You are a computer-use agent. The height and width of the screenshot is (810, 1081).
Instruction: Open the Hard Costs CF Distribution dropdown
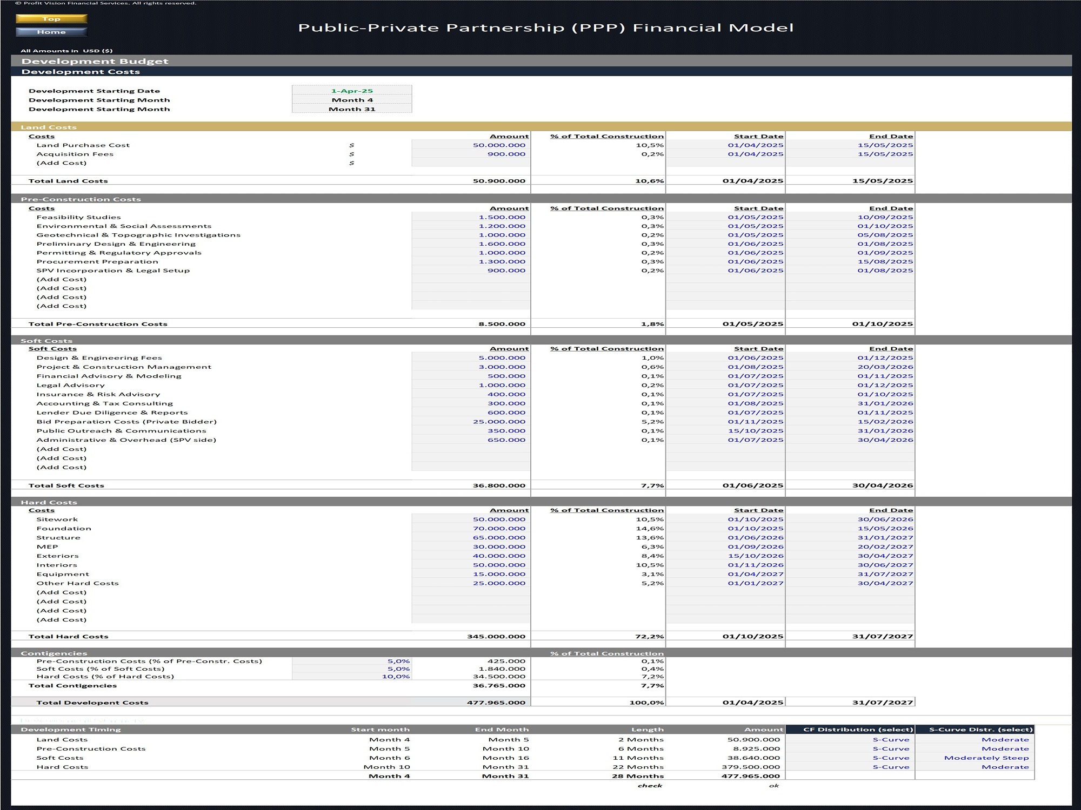(x=850, y=767)
